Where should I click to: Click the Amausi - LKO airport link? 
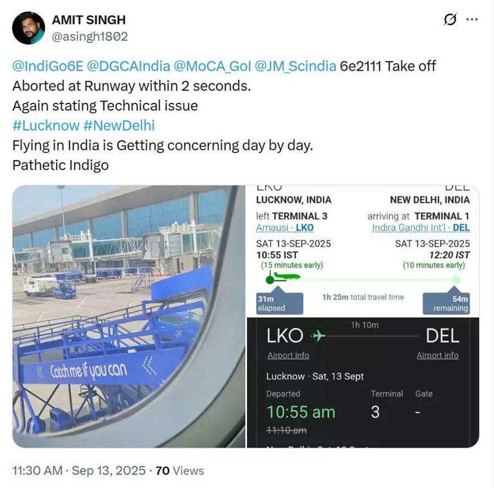point(285,228)
